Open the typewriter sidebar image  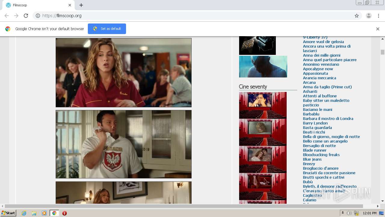pos(257,46)
